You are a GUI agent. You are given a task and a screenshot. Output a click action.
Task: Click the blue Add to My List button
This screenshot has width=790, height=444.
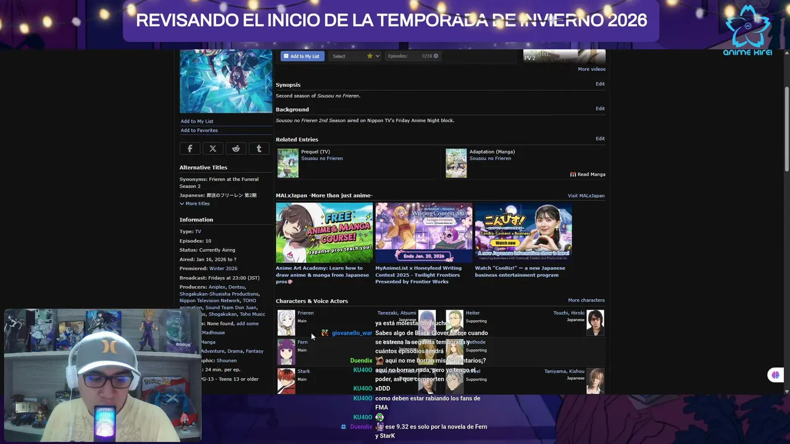[302, 56]
